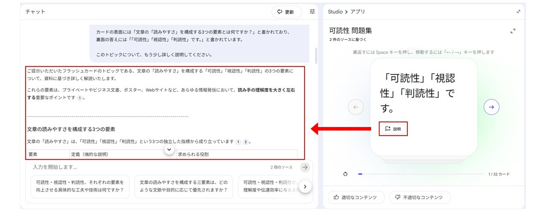The height and width of the screenshot is (217, 546).
Task: Rate as 適切なコンテンツ with thumbs up
Action: click(x=356, y=197)
